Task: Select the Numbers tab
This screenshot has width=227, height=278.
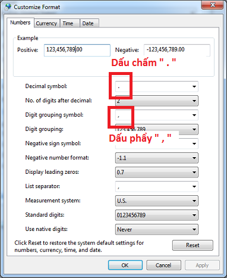Action: pyautogui.click(x=20, y=23)
